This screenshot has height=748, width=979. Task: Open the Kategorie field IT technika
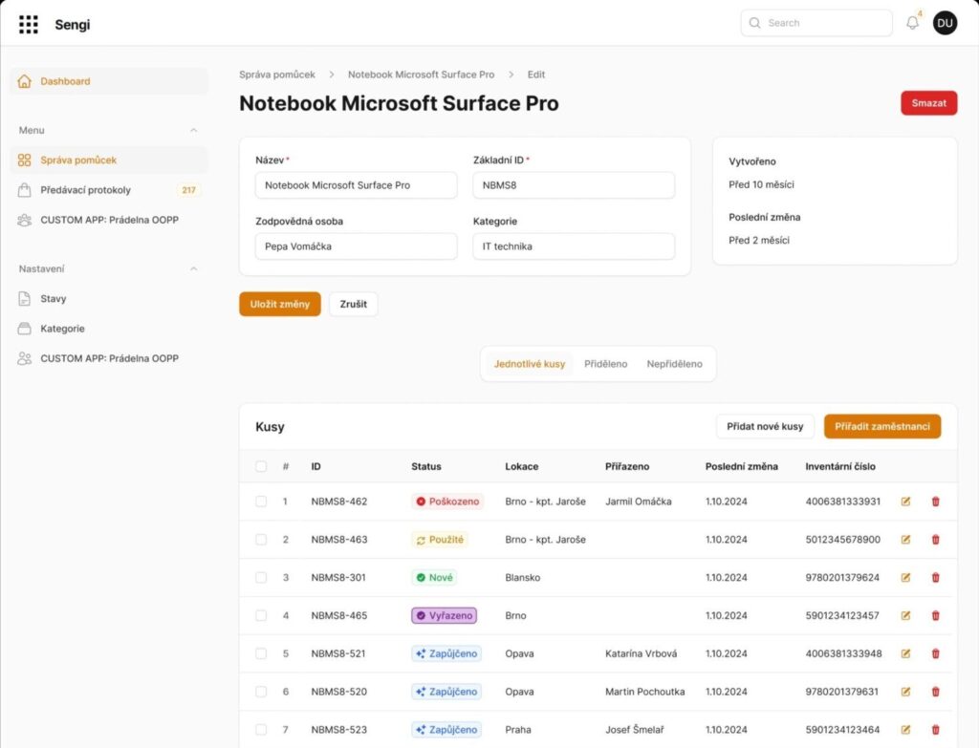tap(573, 246)
